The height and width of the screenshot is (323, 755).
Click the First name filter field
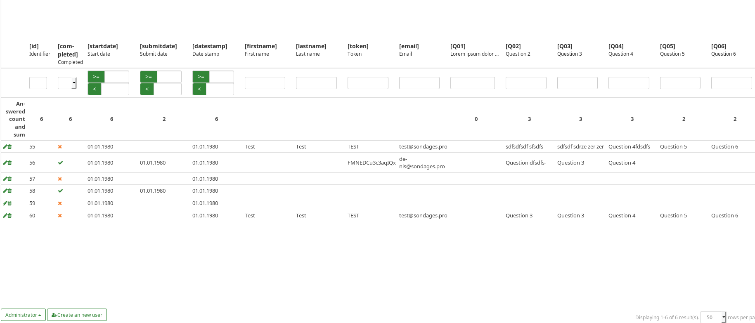(265, 83)
